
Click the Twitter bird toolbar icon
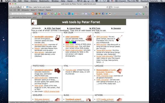[x=106, y=14]
